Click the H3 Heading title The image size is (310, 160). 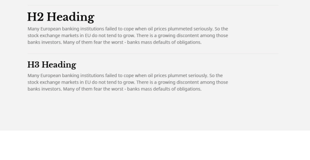click(52, 65)
